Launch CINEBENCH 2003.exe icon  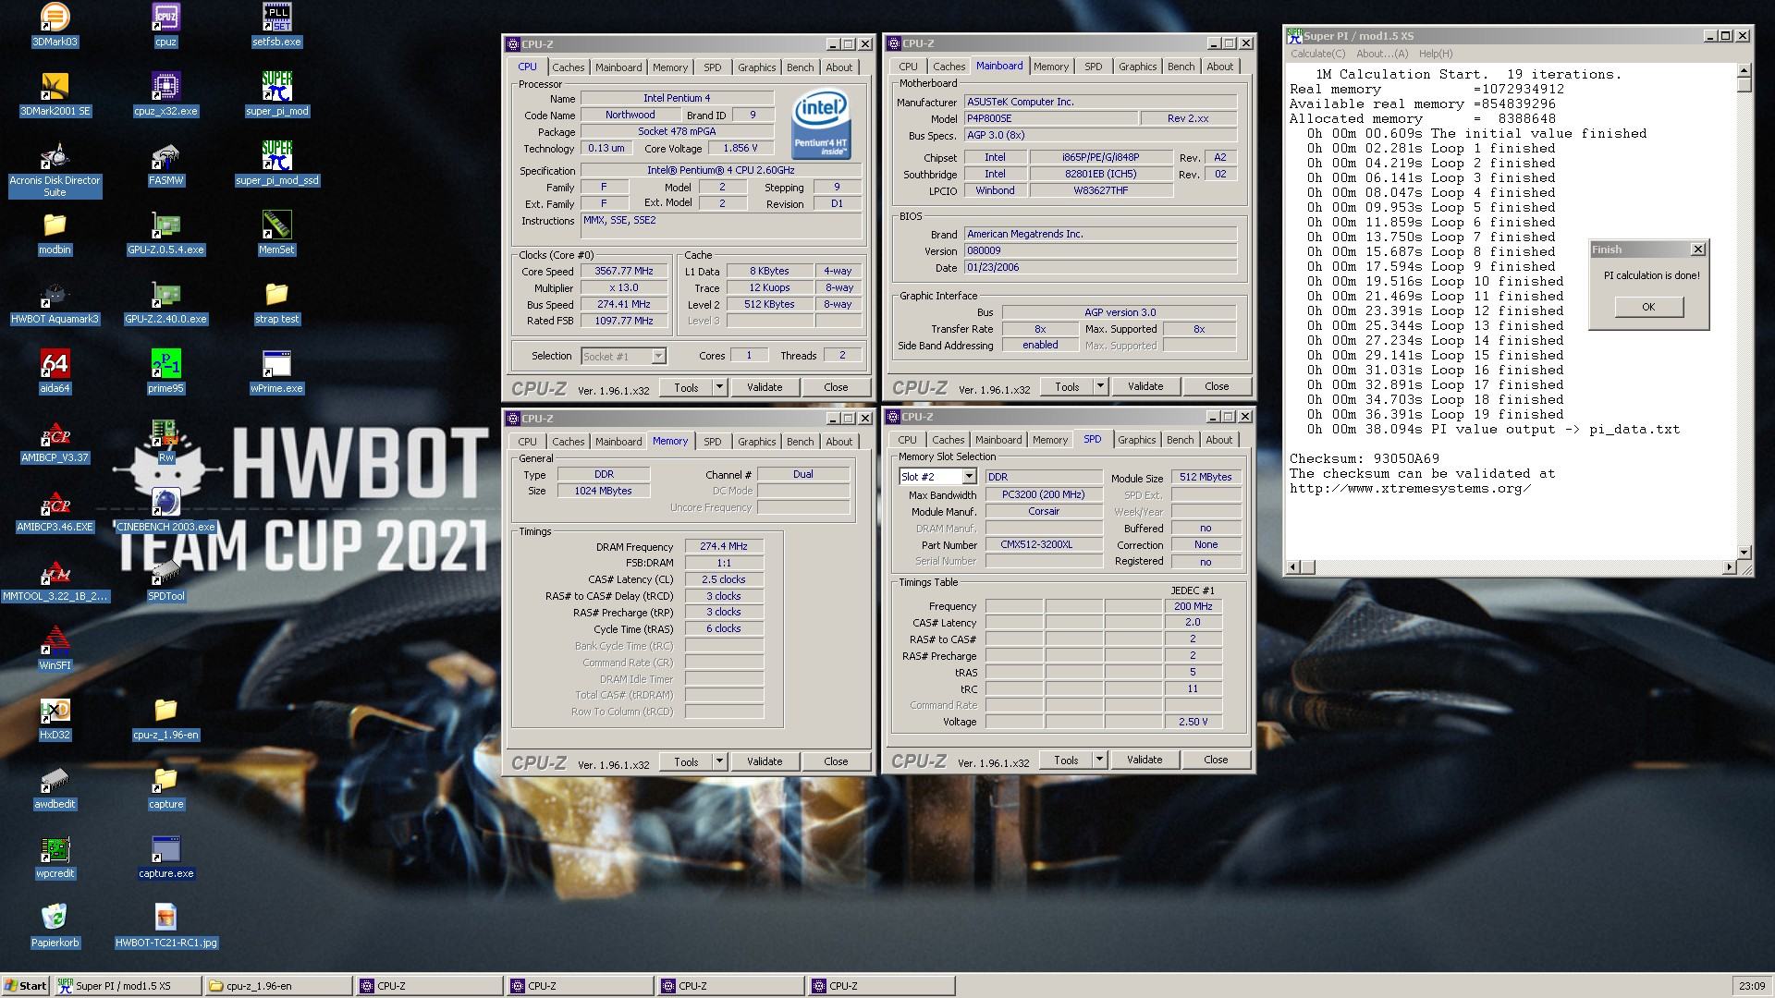165,510
